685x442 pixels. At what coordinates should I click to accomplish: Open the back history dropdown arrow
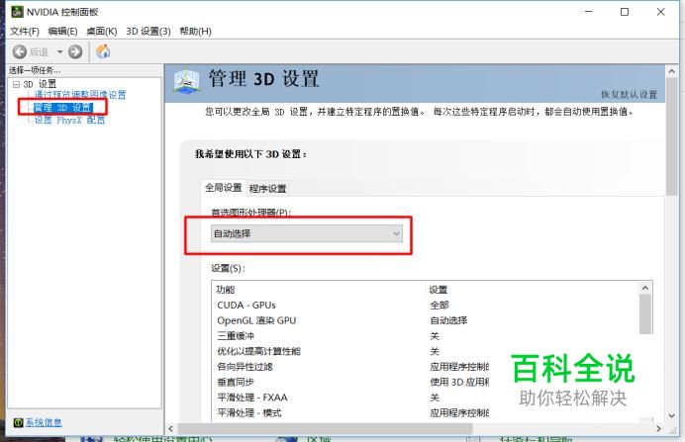59,52
